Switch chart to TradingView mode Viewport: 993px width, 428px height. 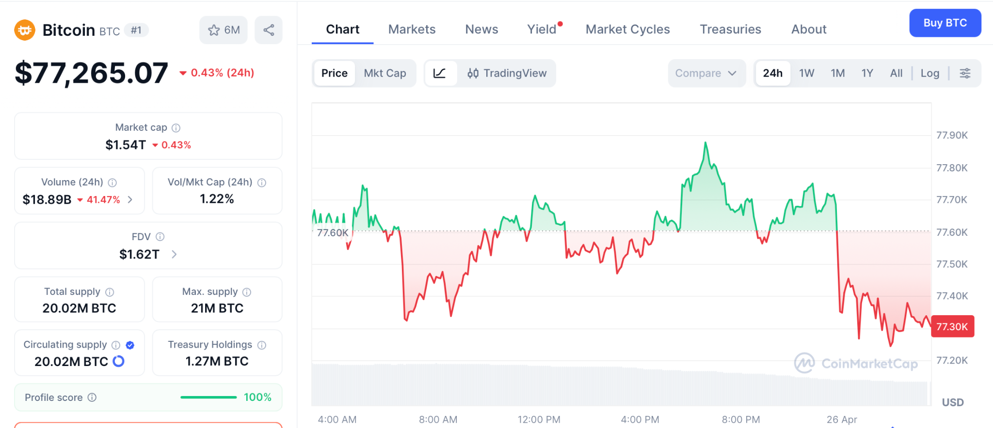coord(507,73)
